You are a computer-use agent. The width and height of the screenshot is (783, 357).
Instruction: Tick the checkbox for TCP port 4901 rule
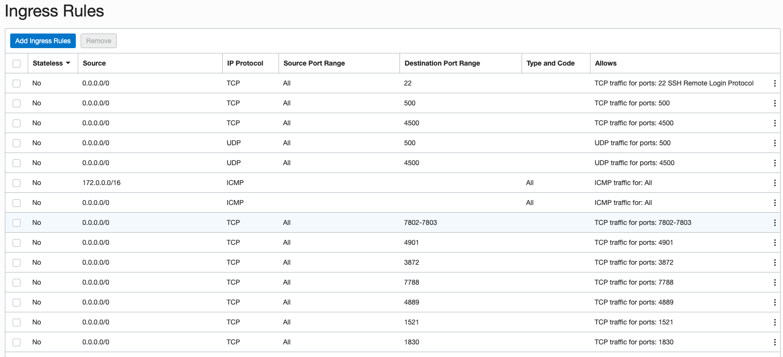point(17,243)
